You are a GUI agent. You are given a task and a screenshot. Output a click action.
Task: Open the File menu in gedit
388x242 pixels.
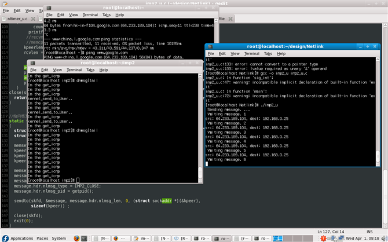click(5, 10)
